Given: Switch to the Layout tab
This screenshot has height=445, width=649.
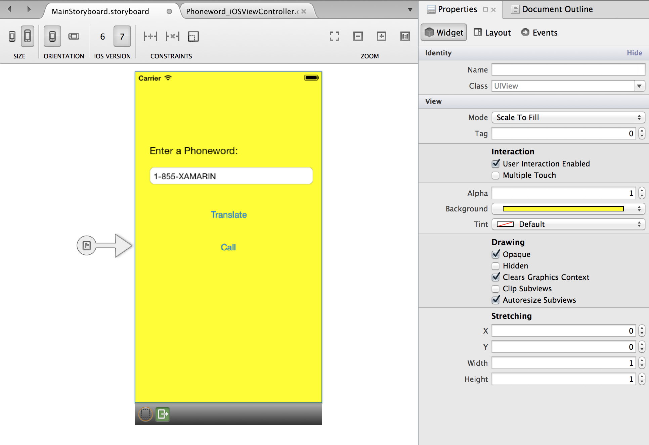Looking at the screenshot, I should pyautogui.click(x=492, y=33).
